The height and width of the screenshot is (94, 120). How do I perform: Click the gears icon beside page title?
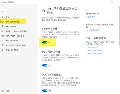44,11
